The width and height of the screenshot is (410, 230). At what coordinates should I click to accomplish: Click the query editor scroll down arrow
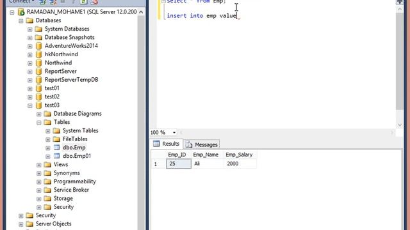[x=400, y=125]
